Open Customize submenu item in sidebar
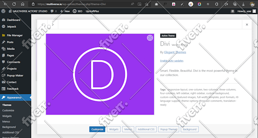The height and width of the screenshot is (138, 258). point(8,110)
